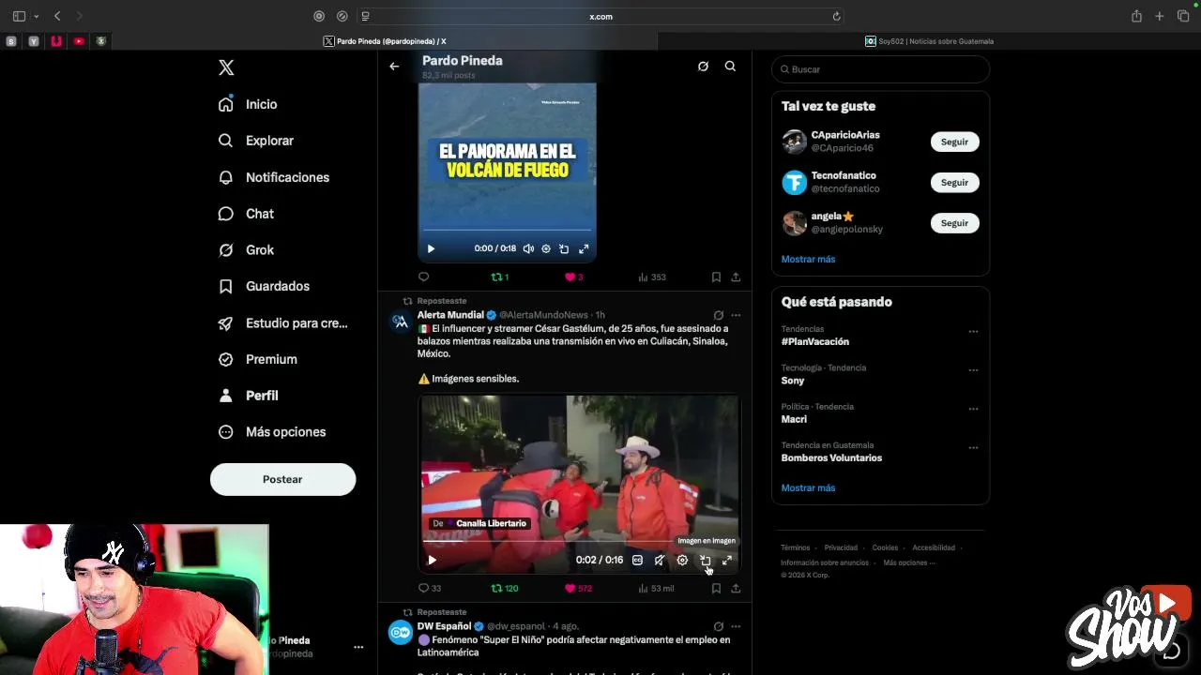Viewport: 1201px width, 675px height.
Task: Fullscreen the Volcán de Fuego video
Action: point(584,248)
